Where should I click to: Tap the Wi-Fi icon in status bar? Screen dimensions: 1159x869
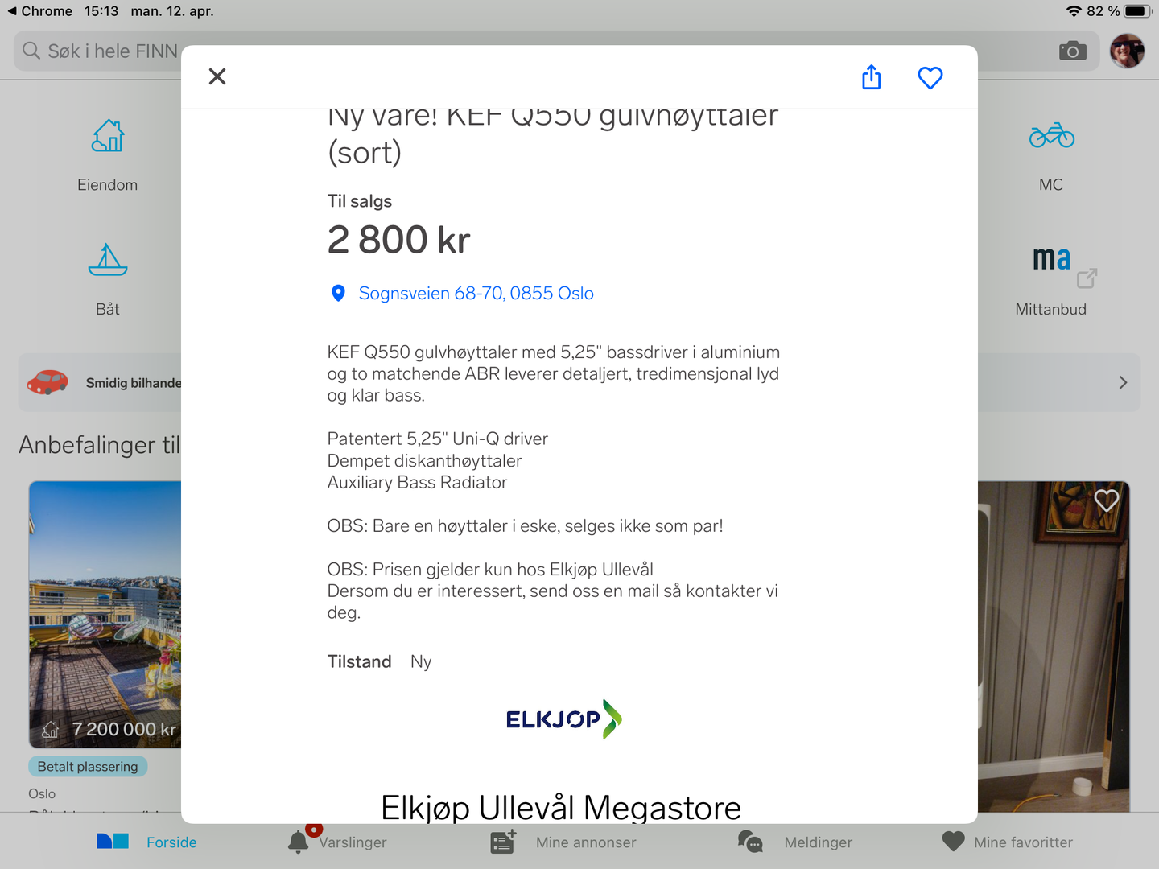tap(1074, 11)
